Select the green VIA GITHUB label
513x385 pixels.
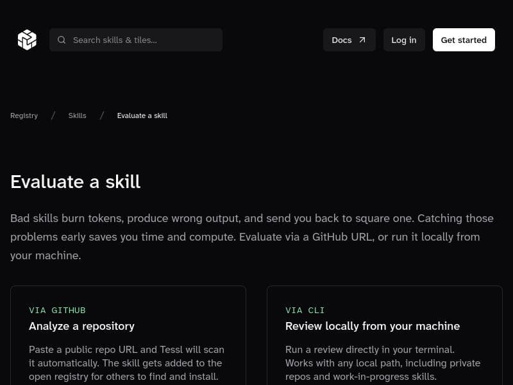[x=57, y=310]
